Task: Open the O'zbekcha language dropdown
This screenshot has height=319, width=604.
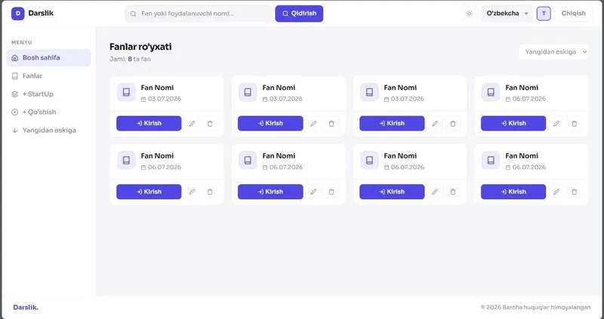Action: click(507, 14)
